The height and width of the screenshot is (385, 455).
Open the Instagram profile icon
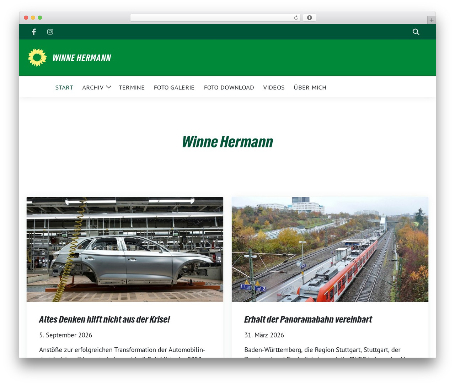(50, 32)
